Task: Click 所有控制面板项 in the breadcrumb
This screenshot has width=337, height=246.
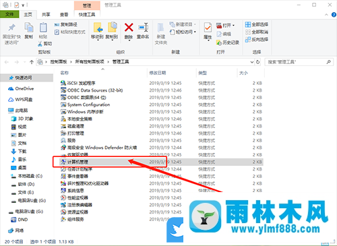Action: click(90, 62)
